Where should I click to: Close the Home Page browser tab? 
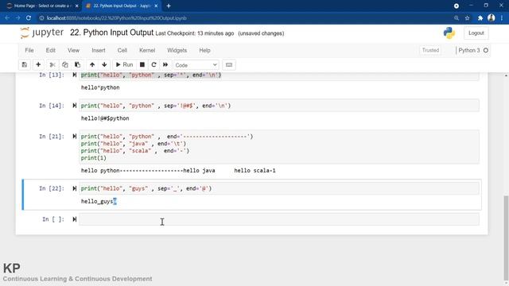coord(77,6)
